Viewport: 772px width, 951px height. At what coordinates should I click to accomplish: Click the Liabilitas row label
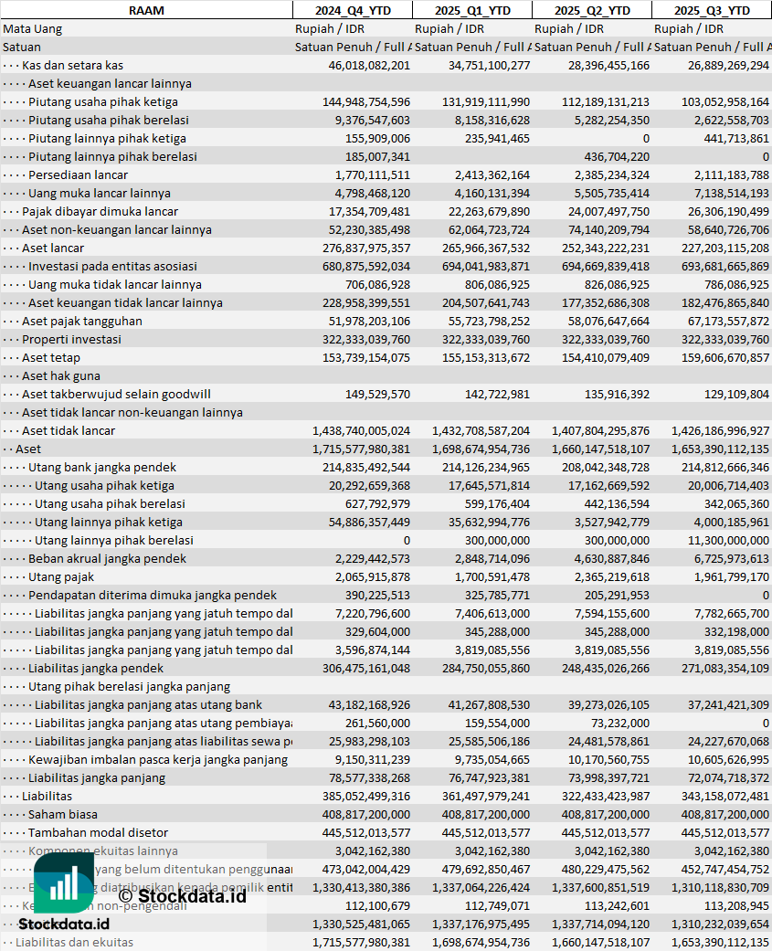point(47,796)
